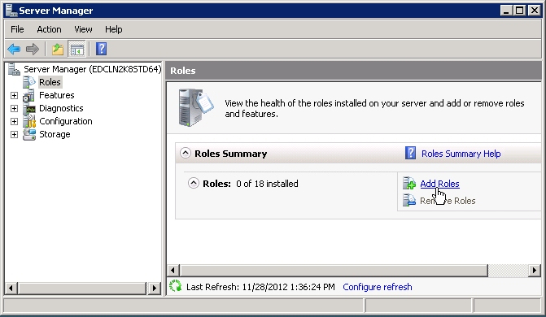The image size is (546, 317).
Task: Click the right arrow of the content pane's horizontal scrollbar
Action: point(535,271)
